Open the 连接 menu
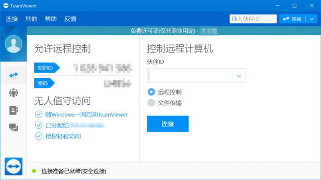 point(12,19)
